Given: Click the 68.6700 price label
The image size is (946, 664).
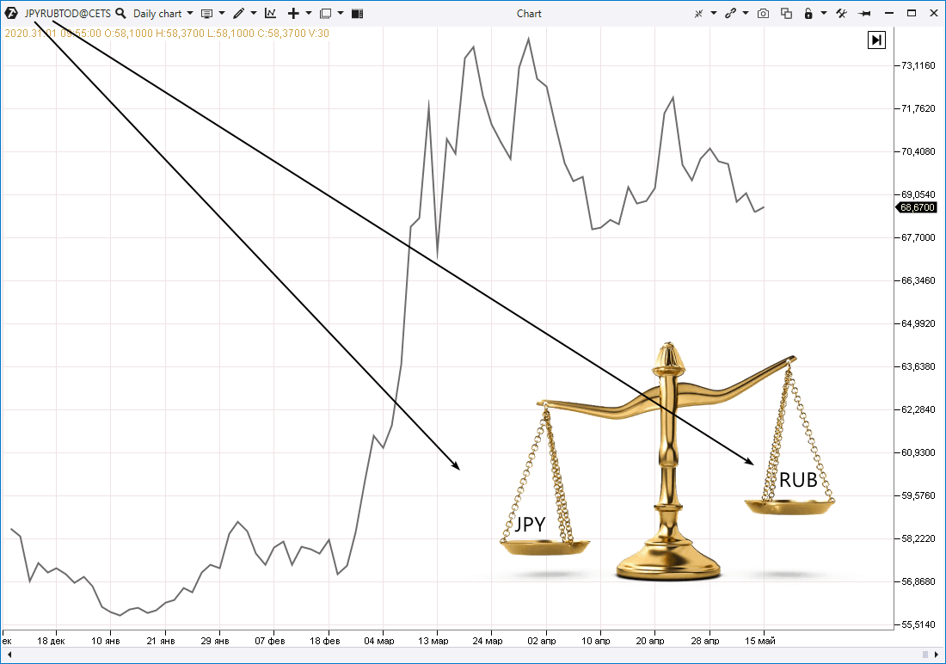Looking at the screenshot, I should 916,207.
